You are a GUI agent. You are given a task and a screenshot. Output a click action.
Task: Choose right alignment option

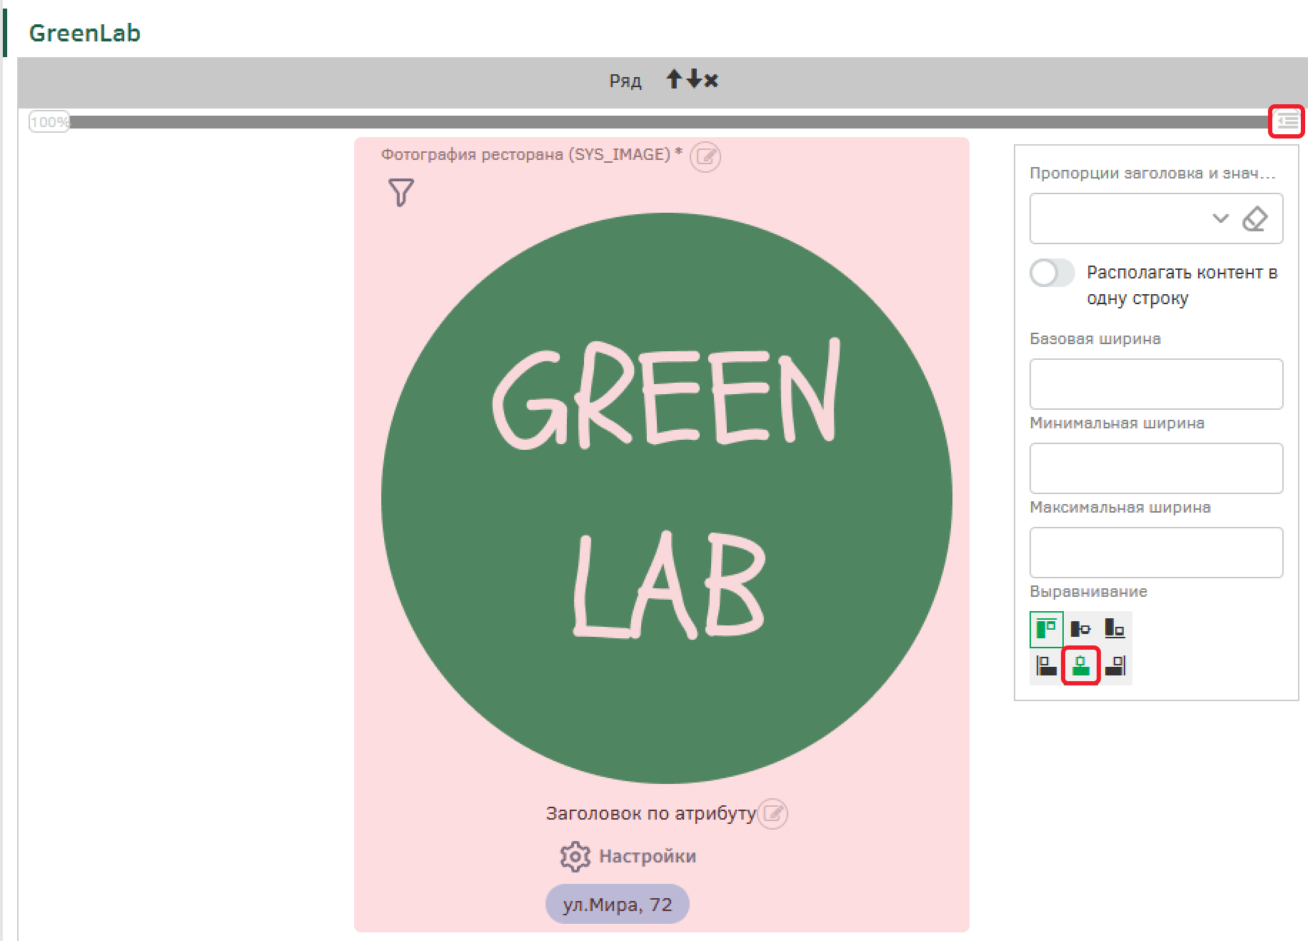click(x=1115, y=666)
